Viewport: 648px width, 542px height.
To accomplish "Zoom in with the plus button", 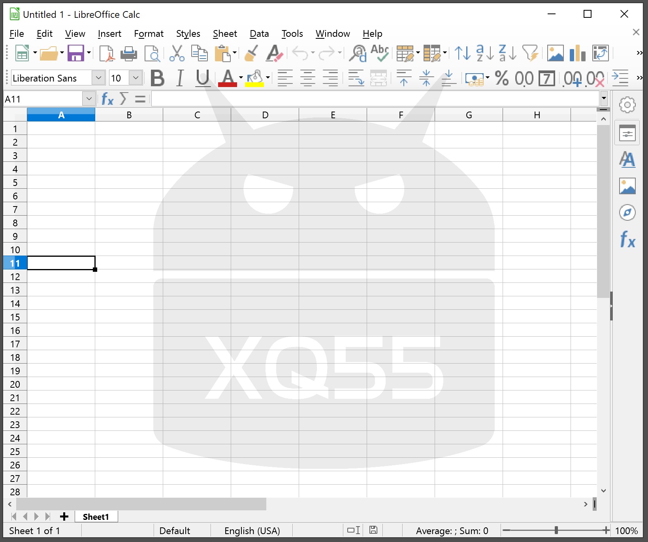I will tap(606, 530).
